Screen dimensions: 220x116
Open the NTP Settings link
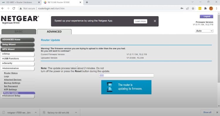click(10, 90)
